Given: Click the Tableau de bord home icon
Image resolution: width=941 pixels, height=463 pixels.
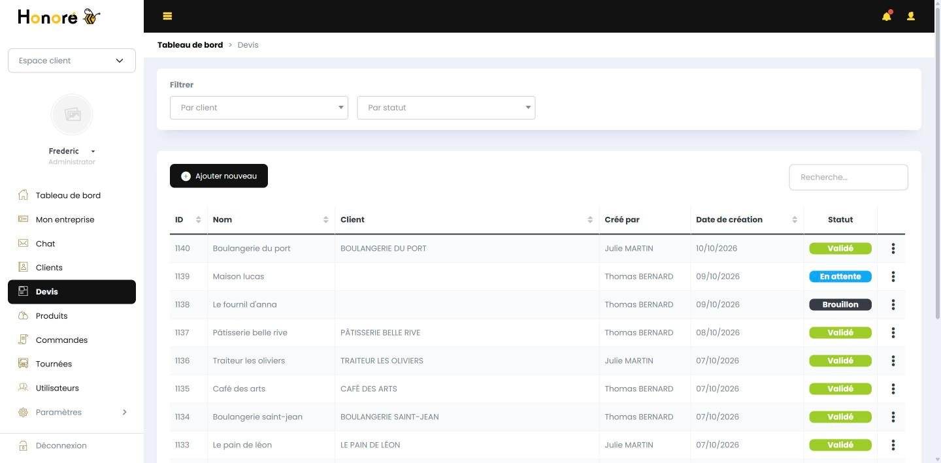Looking at the screenshot, I should click(x=24, y=195).
